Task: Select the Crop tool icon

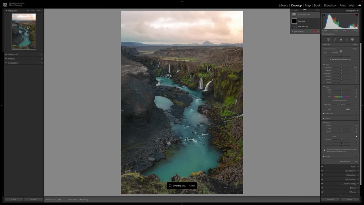Action: pos(335,39)
